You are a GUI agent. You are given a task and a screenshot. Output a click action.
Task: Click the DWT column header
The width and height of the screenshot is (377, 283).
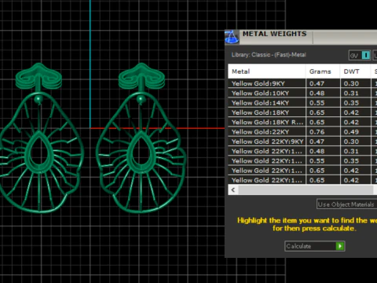click(355, 72)
